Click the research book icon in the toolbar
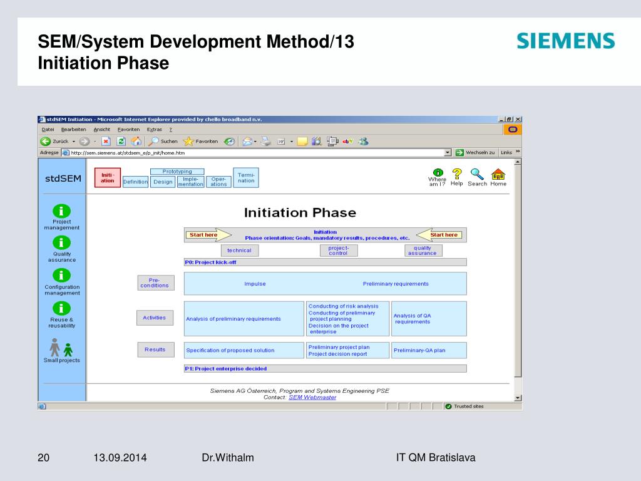This screenshot has height=481, width=641. coord(316,142)
